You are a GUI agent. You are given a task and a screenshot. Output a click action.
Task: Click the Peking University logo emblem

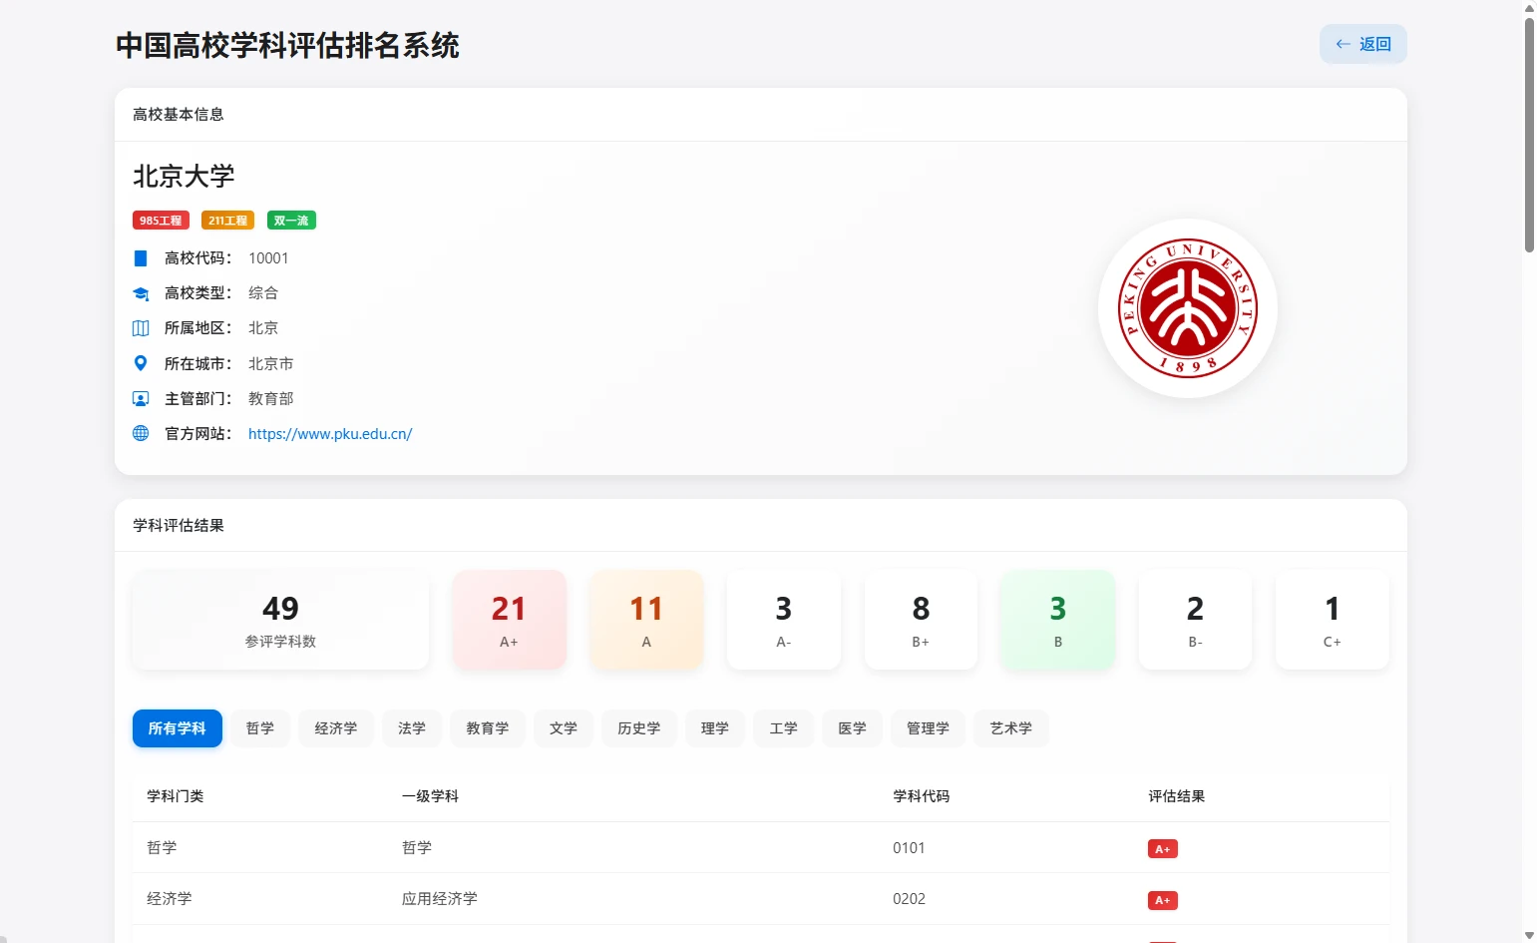point(1187,308)
